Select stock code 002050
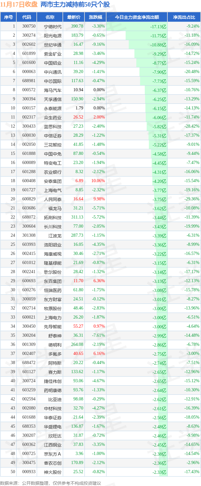This screenshot has height=486, width=201. pyautogui.click(x=29, y=145)
